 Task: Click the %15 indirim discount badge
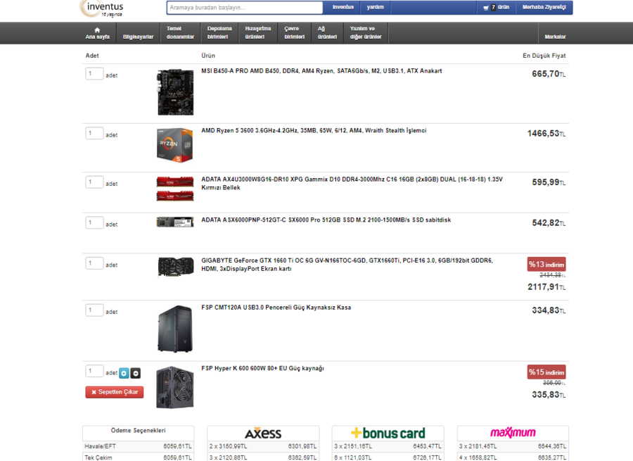pos(546,372)
